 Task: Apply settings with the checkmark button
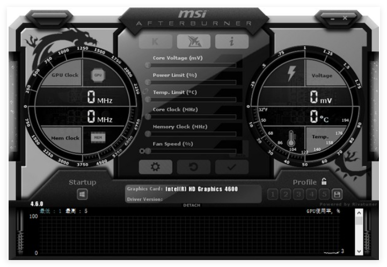231,167
